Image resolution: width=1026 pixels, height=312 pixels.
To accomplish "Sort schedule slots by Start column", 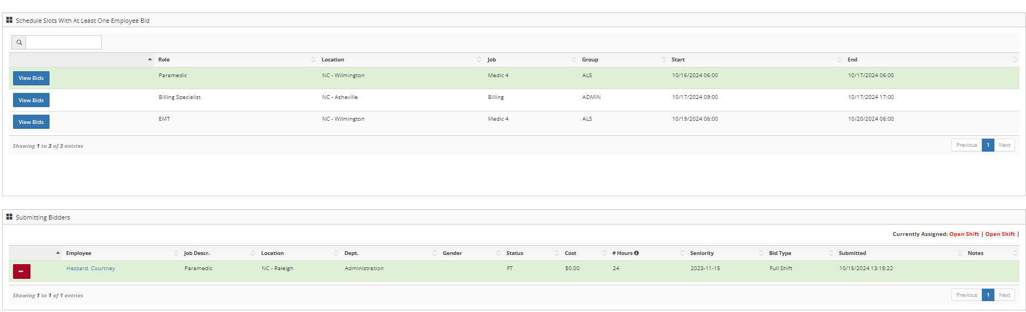I will pos(678,60).
